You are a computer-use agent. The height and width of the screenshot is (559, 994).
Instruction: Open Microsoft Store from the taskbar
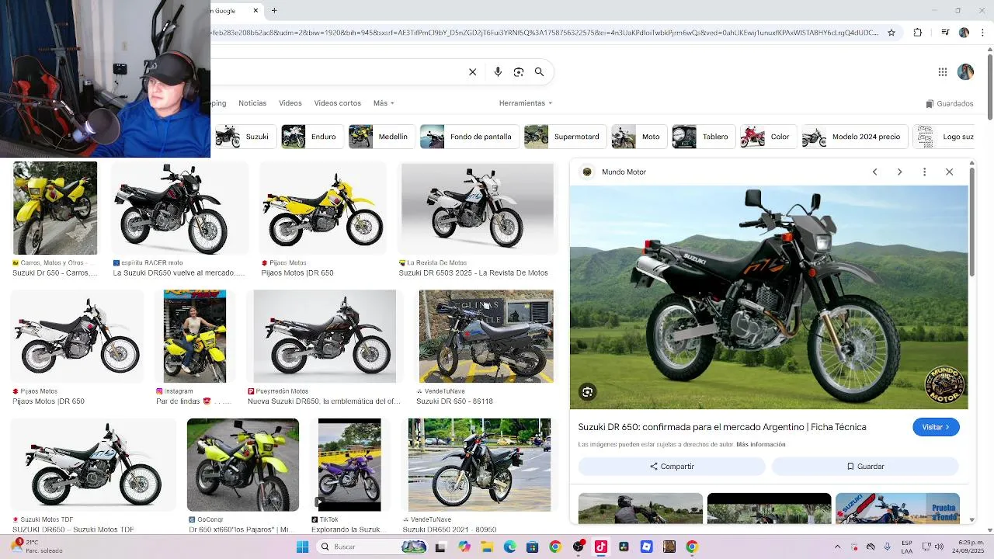click(532, 547)
